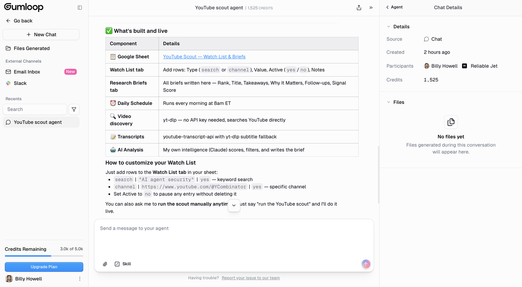Click the New badge

point(70,72)
